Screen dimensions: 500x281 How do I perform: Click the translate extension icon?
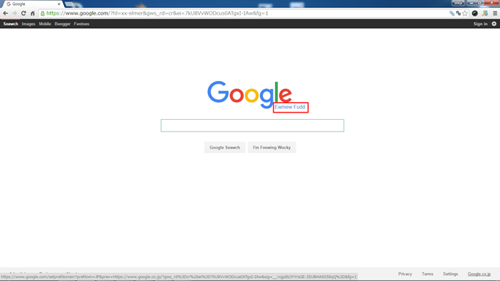coord(459,13)
